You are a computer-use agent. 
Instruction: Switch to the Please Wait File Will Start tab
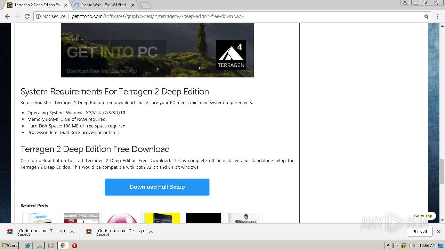(104, 5)
